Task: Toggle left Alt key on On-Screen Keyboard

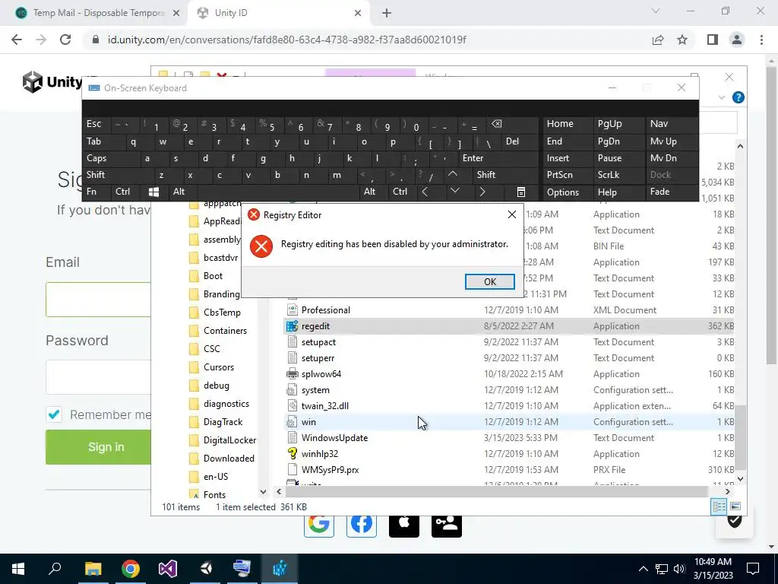Action: 183,192
